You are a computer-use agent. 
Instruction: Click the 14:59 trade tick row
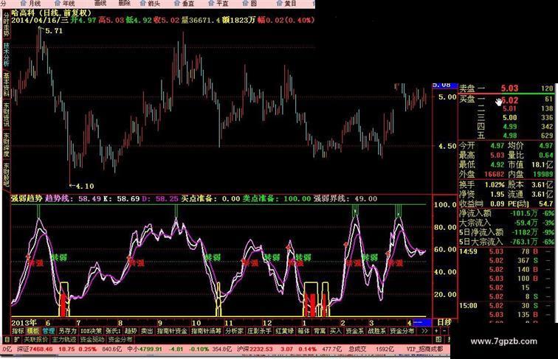pos(506,251)
